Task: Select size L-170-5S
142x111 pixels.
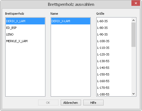Action: coord(114,88)
